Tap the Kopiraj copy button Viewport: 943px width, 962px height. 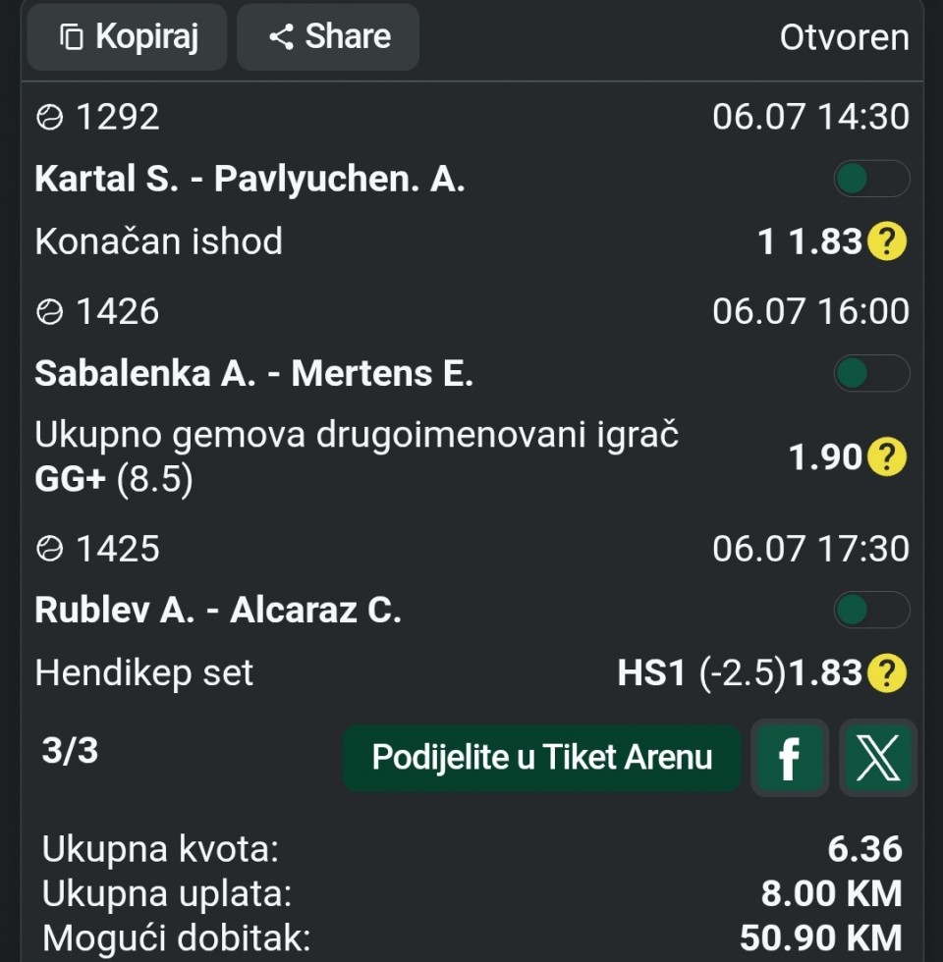[x=127, y=37]
